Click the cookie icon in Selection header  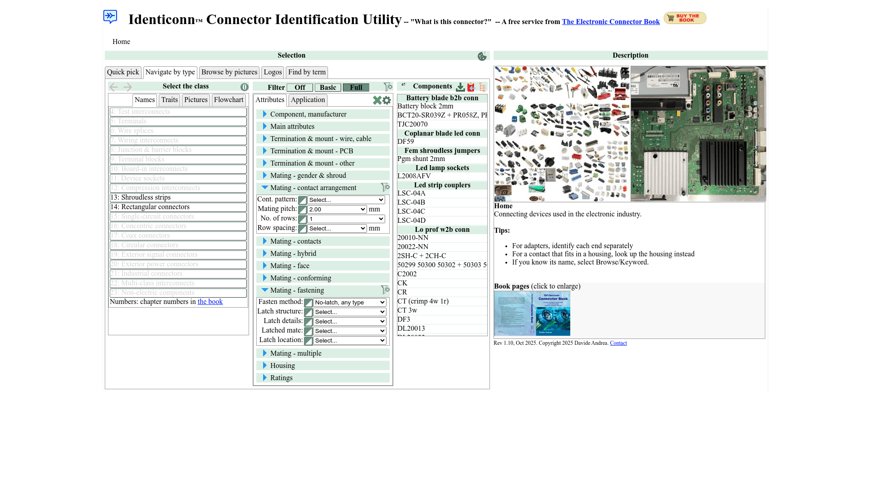point(482,56)
